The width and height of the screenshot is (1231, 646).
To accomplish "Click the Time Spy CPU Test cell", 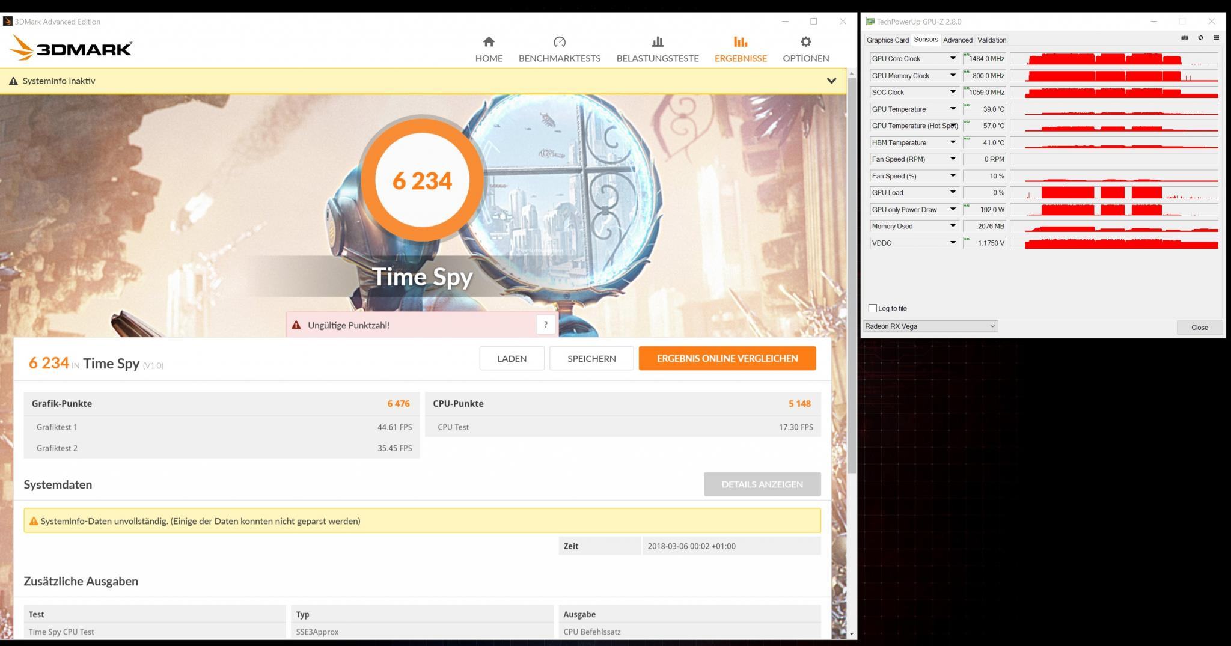I will 154,632.
